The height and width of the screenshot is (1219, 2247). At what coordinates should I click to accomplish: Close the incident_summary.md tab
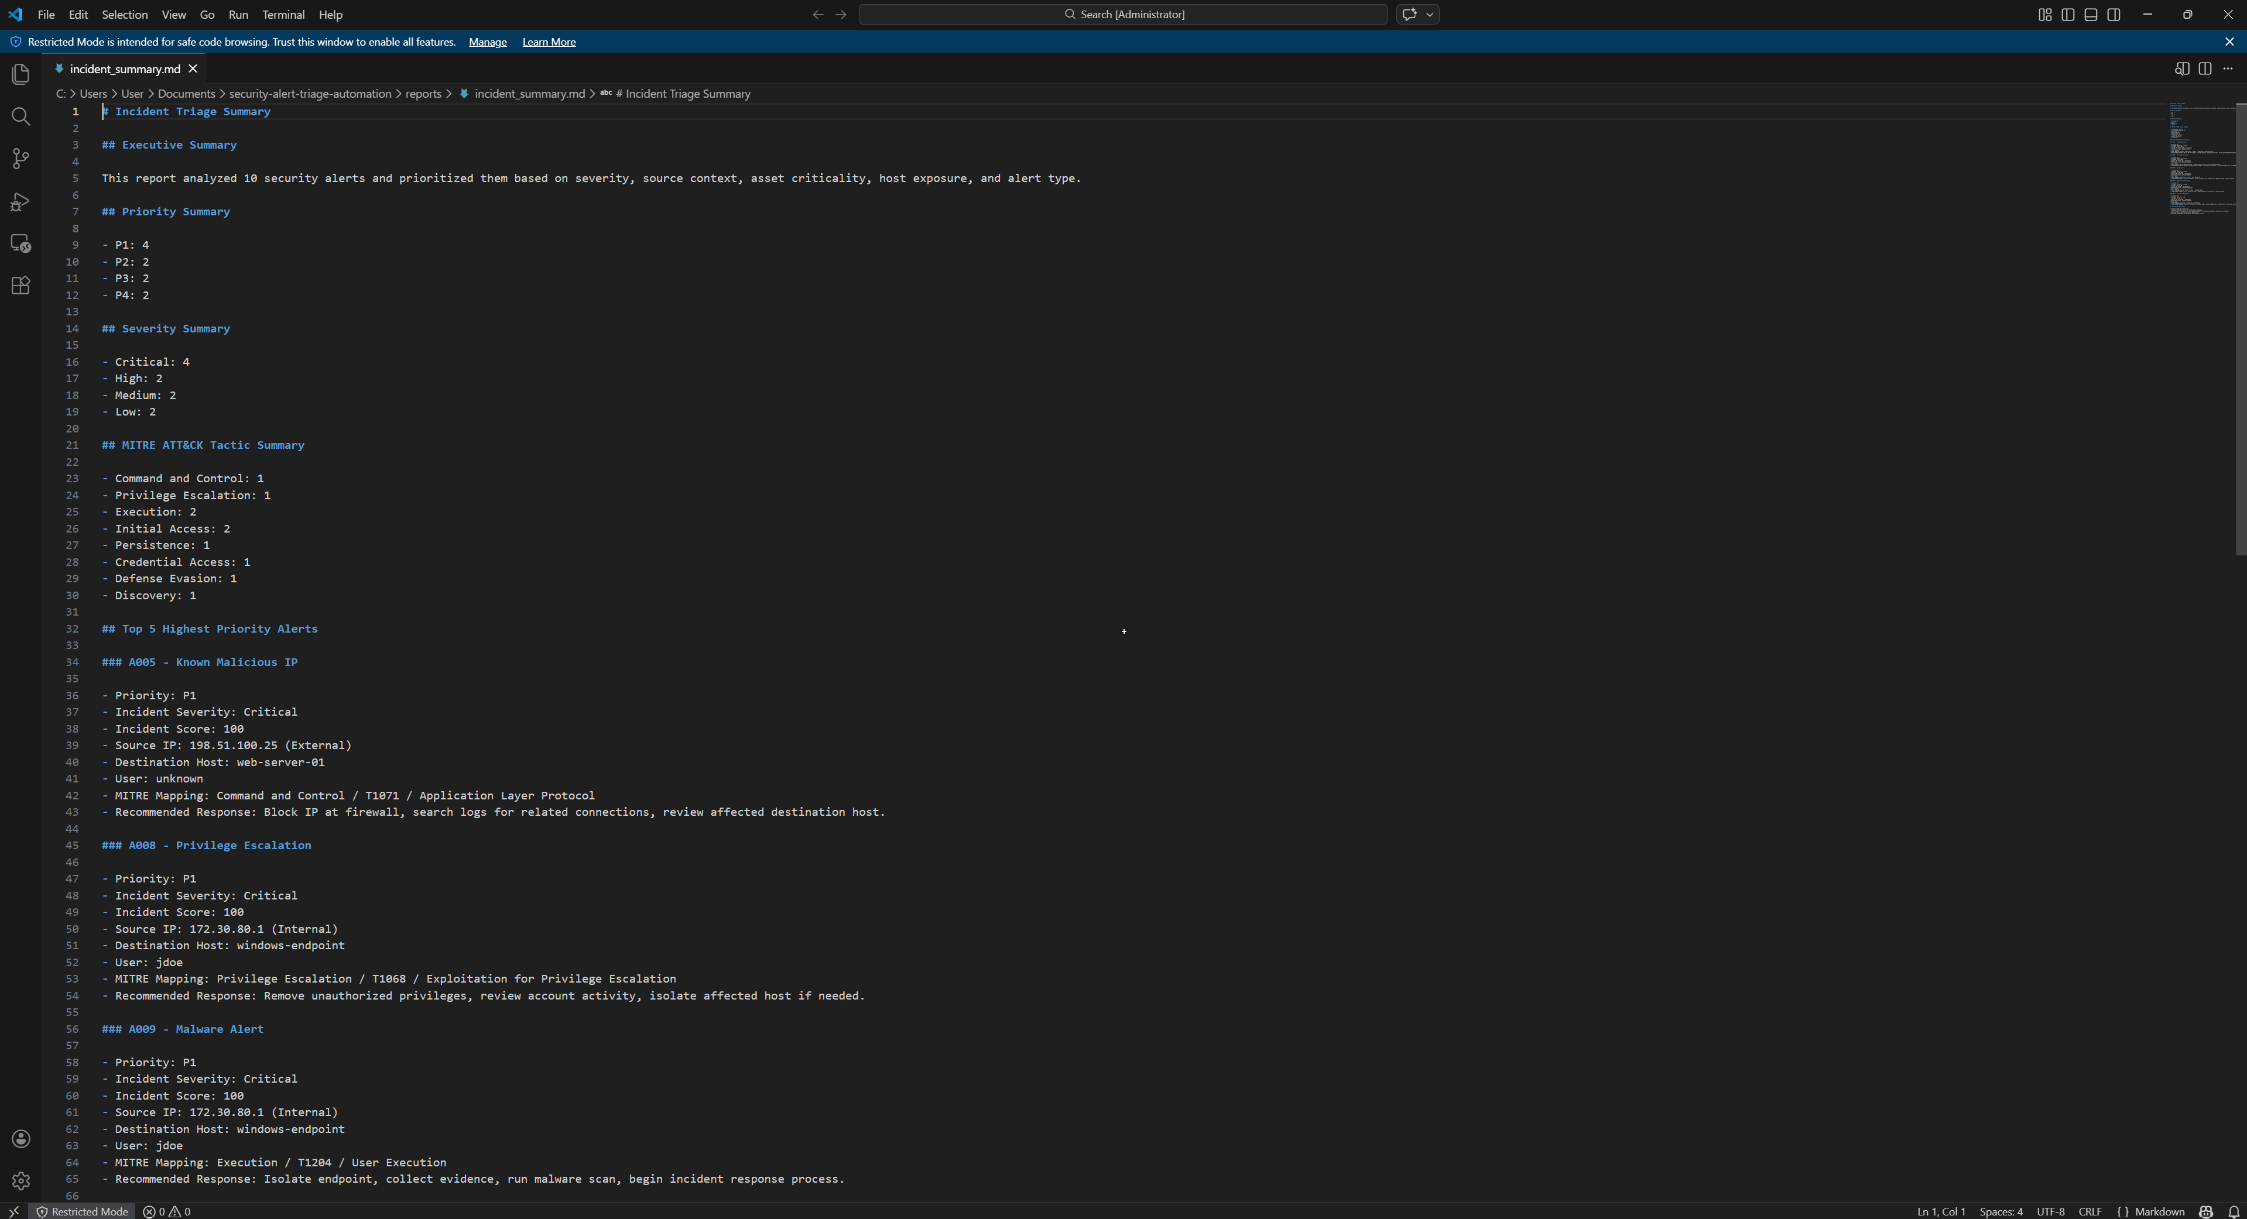[193, 69]
